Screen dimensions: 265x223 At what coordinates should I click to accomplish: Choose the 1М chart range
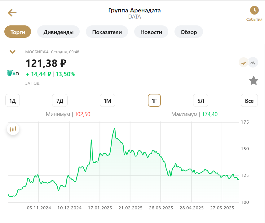pyautogui.click(x=108, y=101)
